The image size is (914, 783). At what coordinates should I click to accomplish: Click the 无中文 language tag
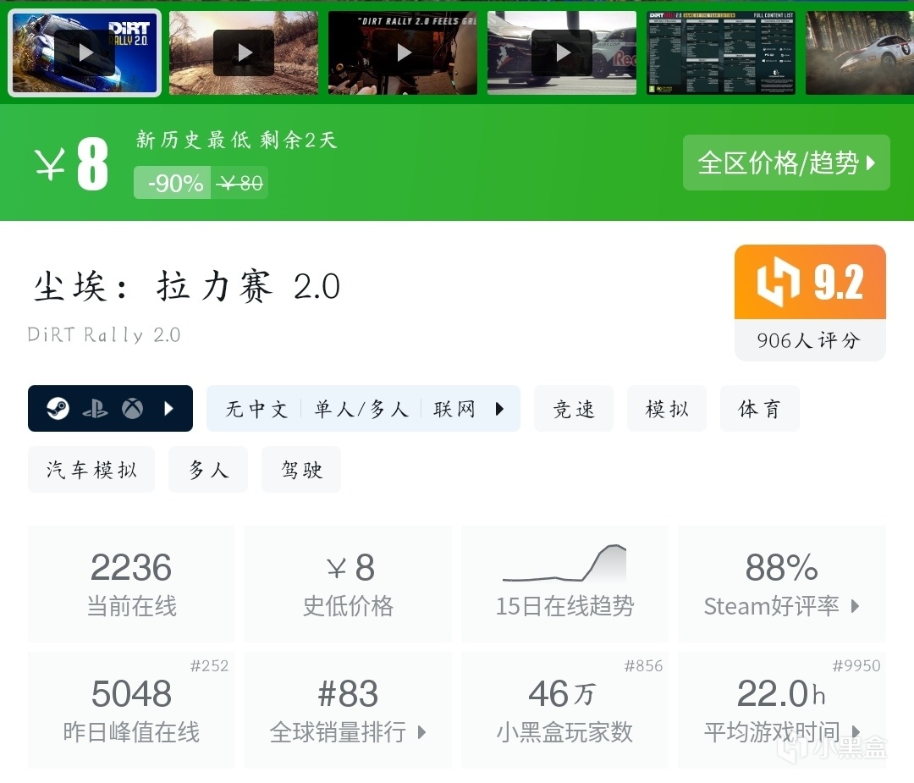click(x=256, y=409)
